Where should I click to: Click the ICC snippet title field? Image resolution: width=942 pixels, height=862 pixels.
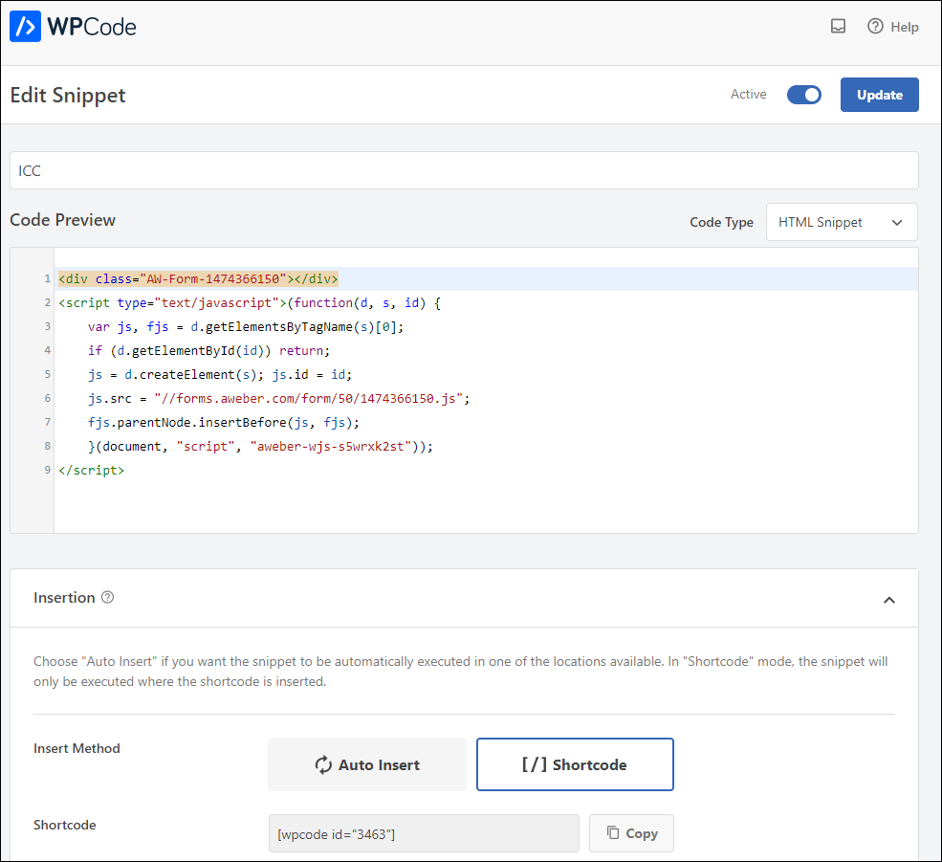point(464,170)
